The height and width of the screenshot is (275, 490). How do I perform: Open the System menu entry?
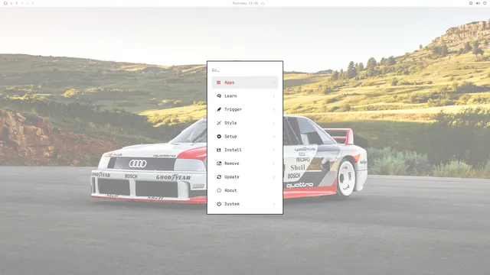245,204
